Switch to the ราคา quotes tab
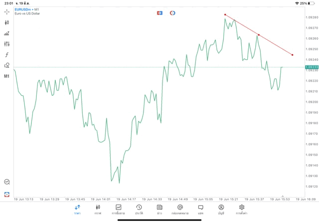The image size is (319, 223). click(x=77, y=210)
